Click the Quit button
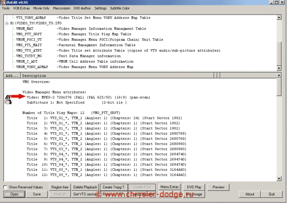287x203 pixels. 272,194
